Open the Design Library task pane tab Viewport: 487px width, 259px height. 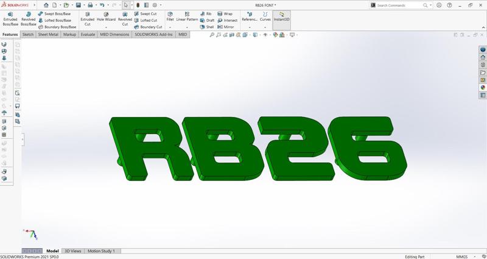483,65
